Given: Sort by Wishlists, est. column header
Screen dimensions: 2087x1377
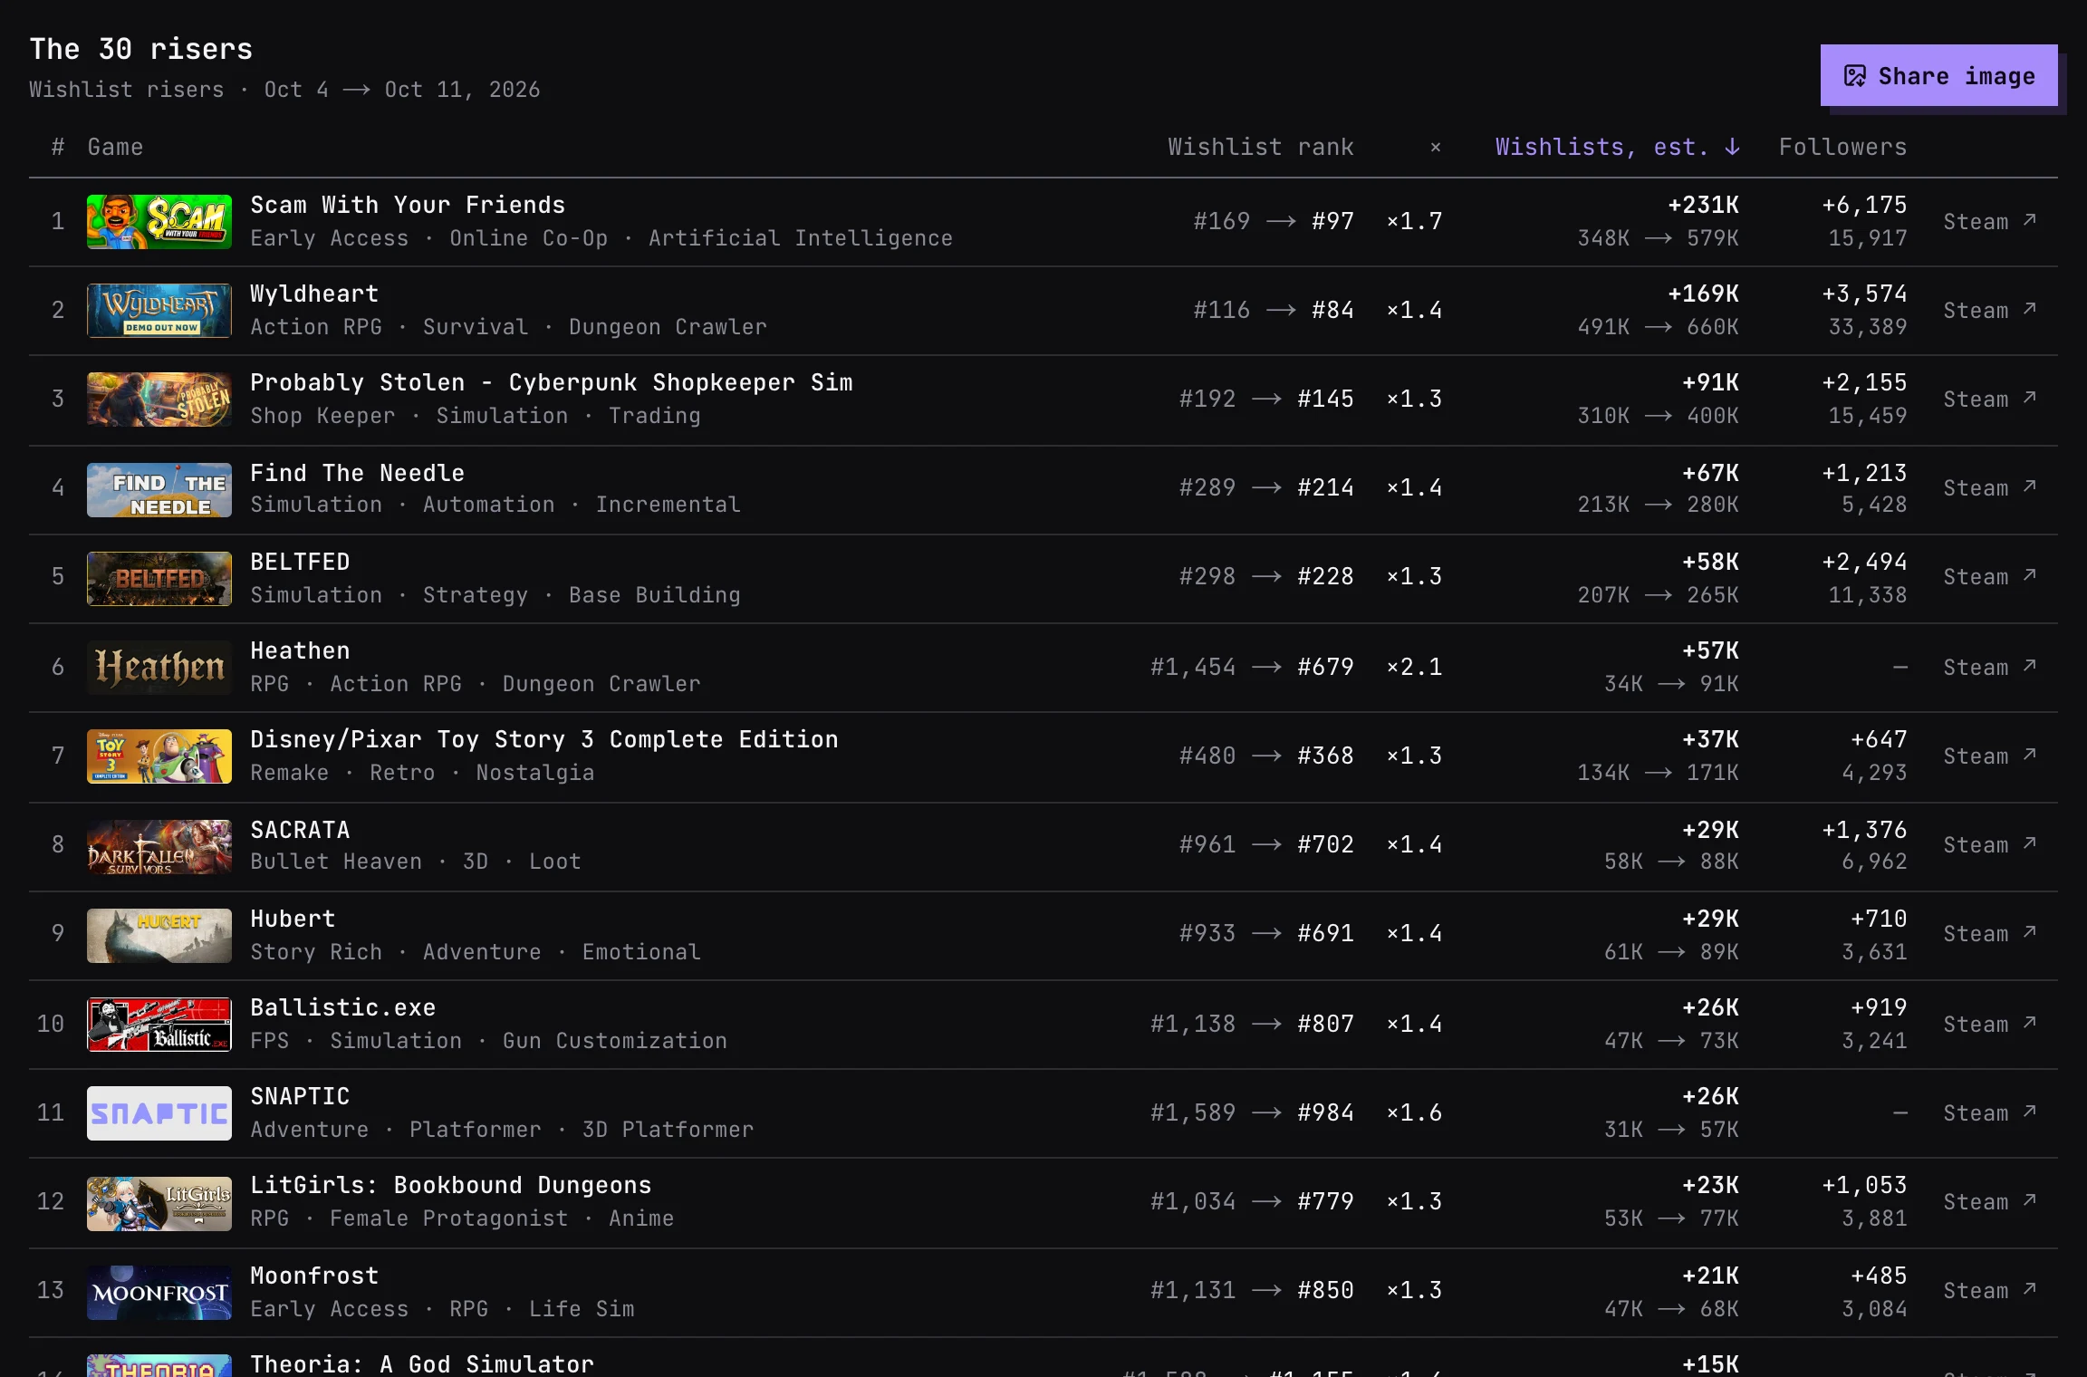Looking at the screenshot, I should [1617, 147].
